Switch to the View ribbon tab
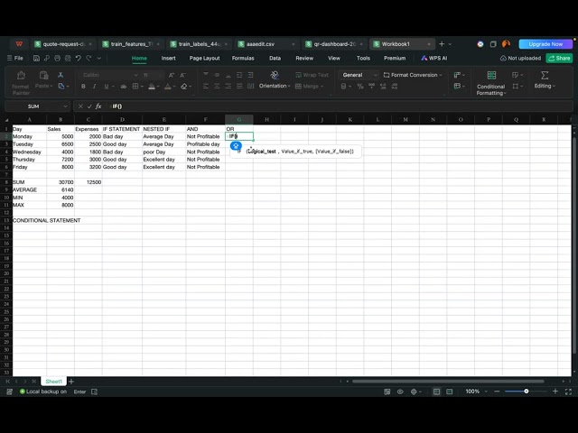 click(x=334, y=58)
